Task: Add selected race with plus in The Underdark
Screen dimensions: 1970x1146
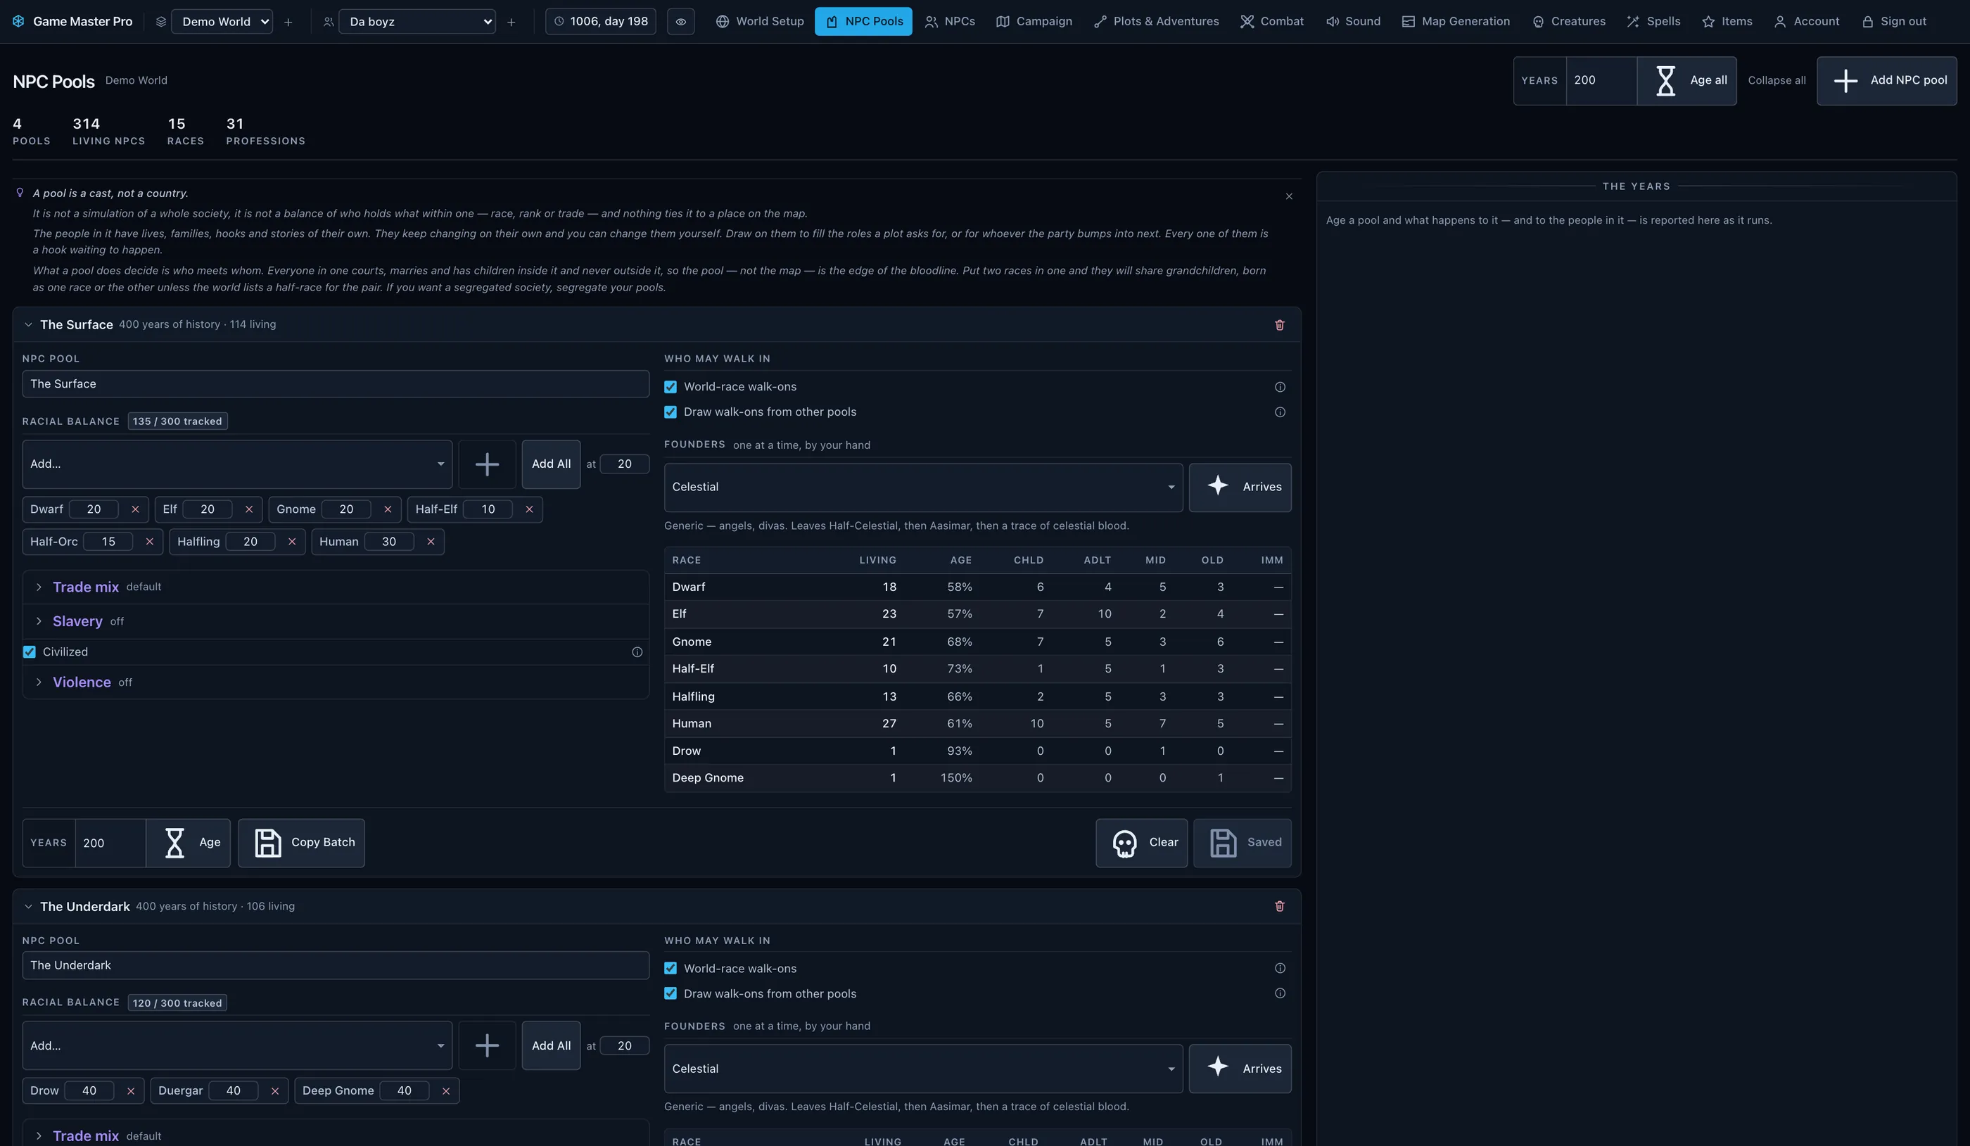Action: (x=487, y=1045)
